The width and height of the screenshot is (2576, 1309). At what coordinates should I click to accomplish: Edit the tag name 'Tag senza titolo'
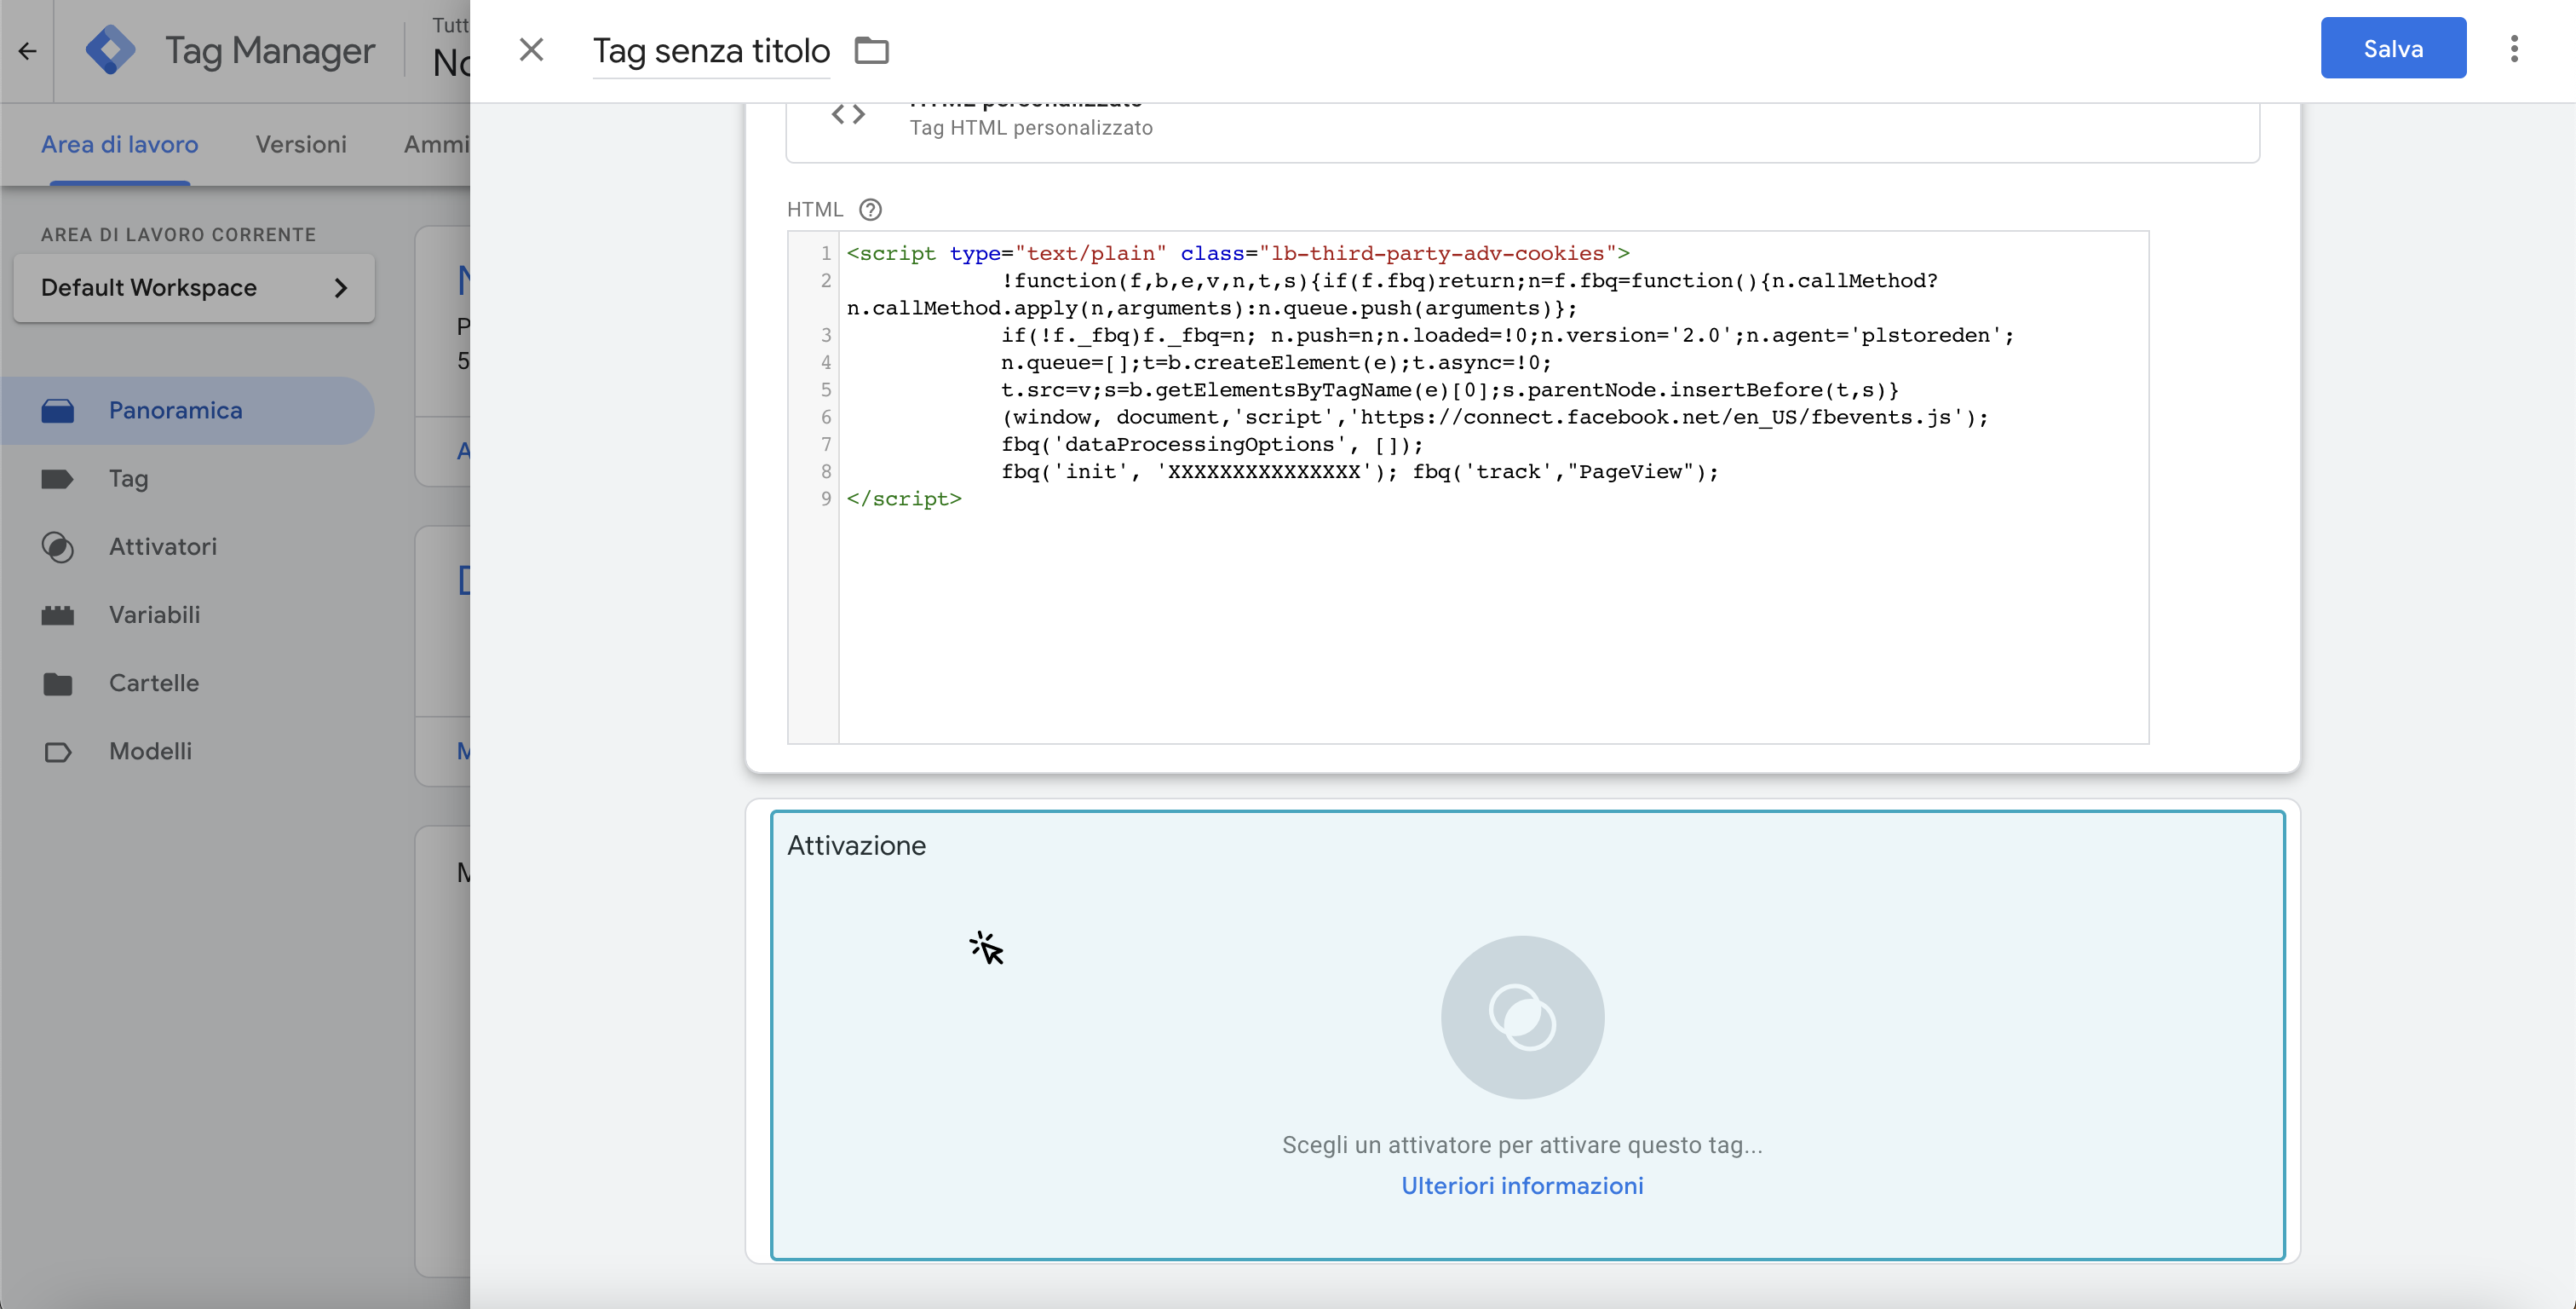pyautogui.click(x=711, y=50)
